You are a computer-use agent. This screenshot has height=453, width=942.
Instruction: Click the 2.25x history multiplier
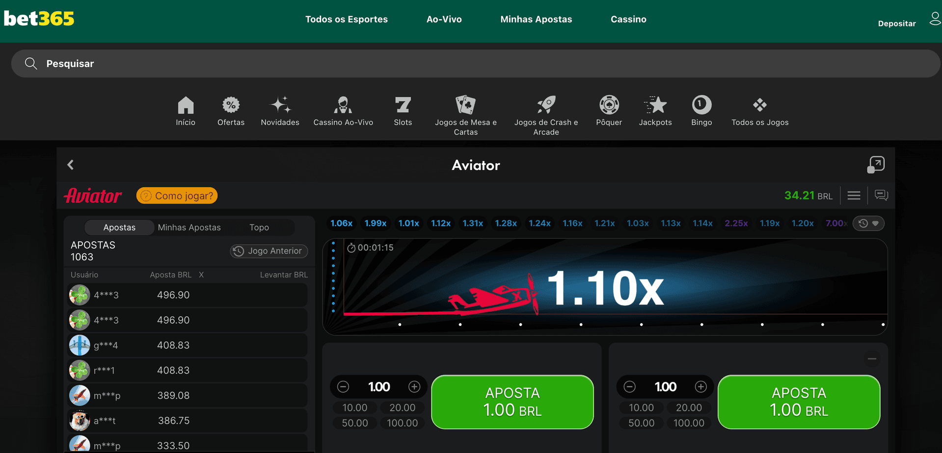[736, 224]
